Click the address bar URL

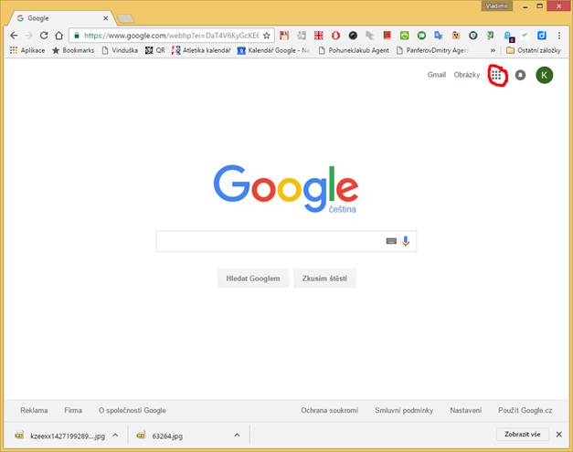click(x=172, y=36)
